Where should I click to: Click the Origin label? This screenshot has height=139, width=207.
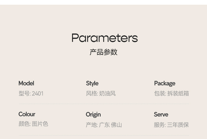click(93, 115)
